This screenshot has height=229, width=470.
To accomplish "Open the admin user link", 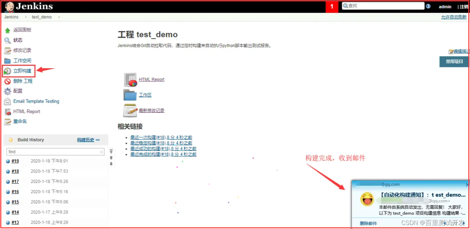I will (445, 7).
